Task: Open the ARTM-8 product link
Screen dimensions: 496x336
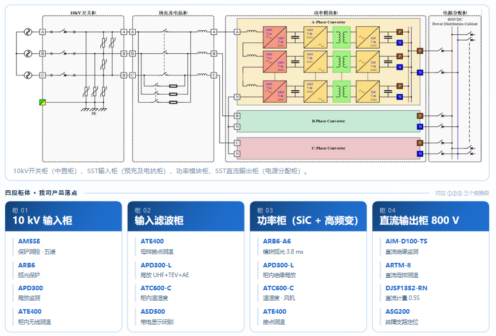Action: pyautogui.click(x=398, y=265)
